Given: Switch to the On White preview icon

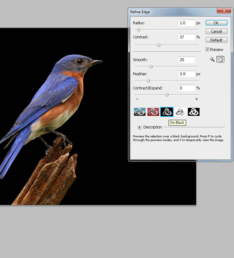Looking at the screenshot, I should click(180, 111).
